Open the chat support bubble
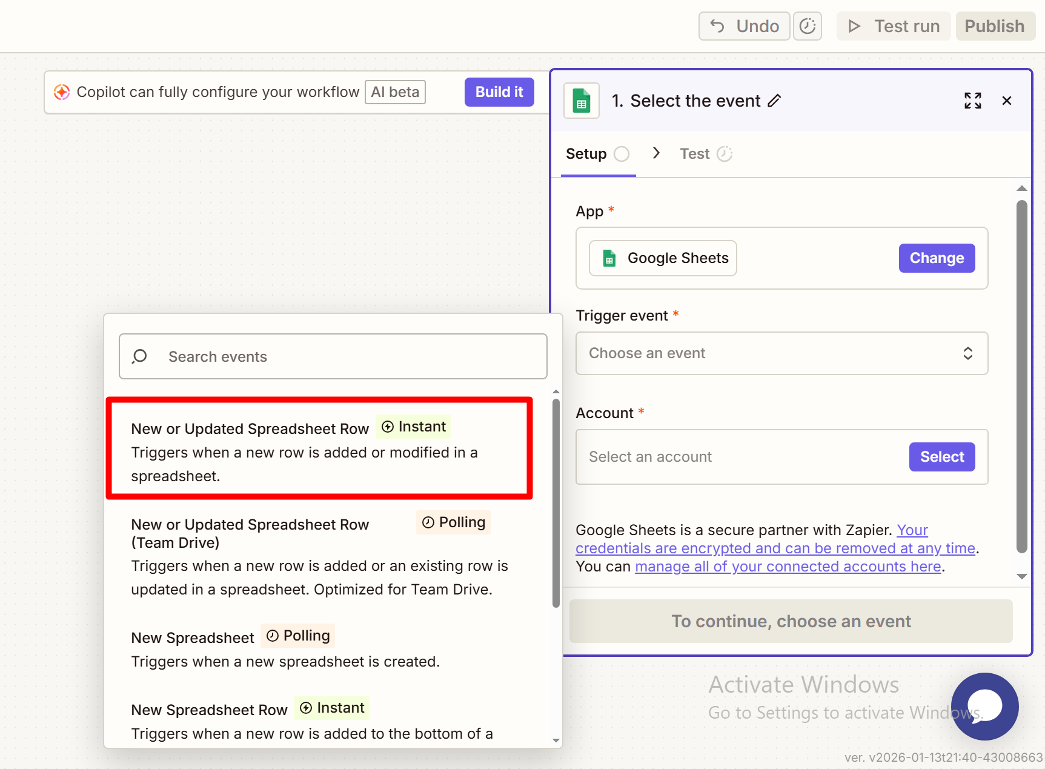 985,707
